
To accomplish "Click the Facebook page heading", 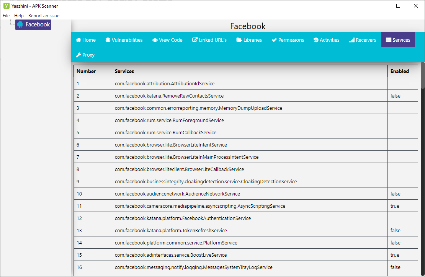I will (x=248, y=26).
